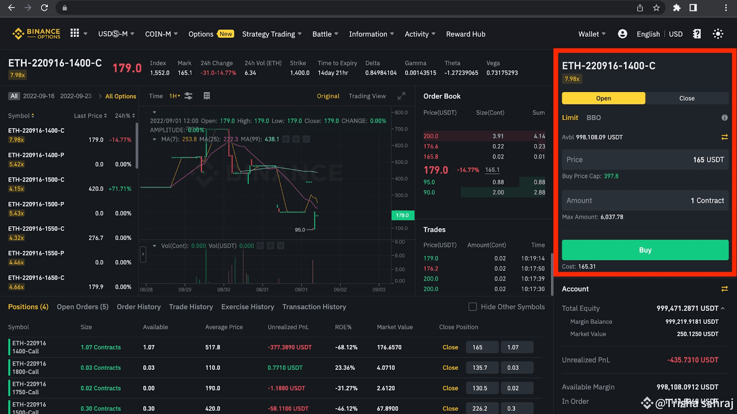Click the Price input field
The height and width of the screenshot is (414, 737).
(645, 160)
